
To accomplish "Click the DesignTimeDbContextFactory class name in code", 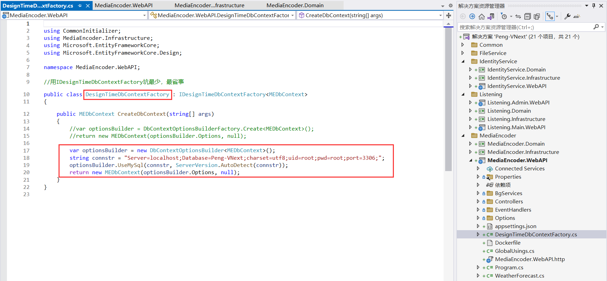I will click(127, 94).
